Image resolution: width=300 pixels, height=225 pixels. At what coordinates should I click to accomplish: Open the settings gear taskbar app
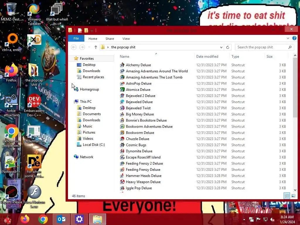coord(79,219)
